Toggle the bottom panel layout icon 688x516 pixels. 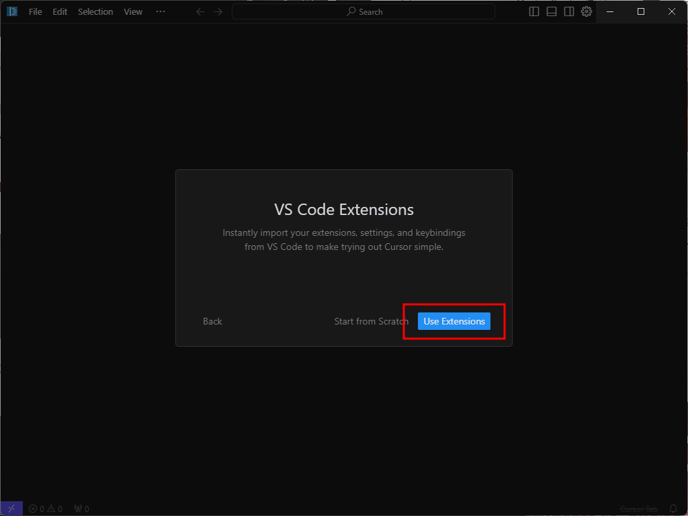tap(552, 12)
